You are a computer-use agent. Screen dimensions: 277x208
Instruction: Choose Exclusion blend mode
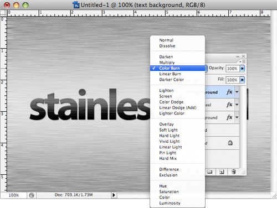177,175
